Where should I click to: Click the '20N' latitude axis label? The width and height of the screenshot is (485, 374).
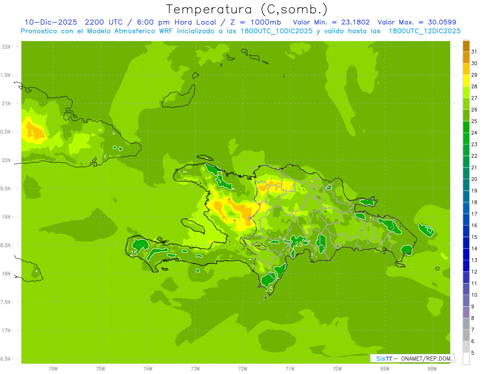coord(6,160)
